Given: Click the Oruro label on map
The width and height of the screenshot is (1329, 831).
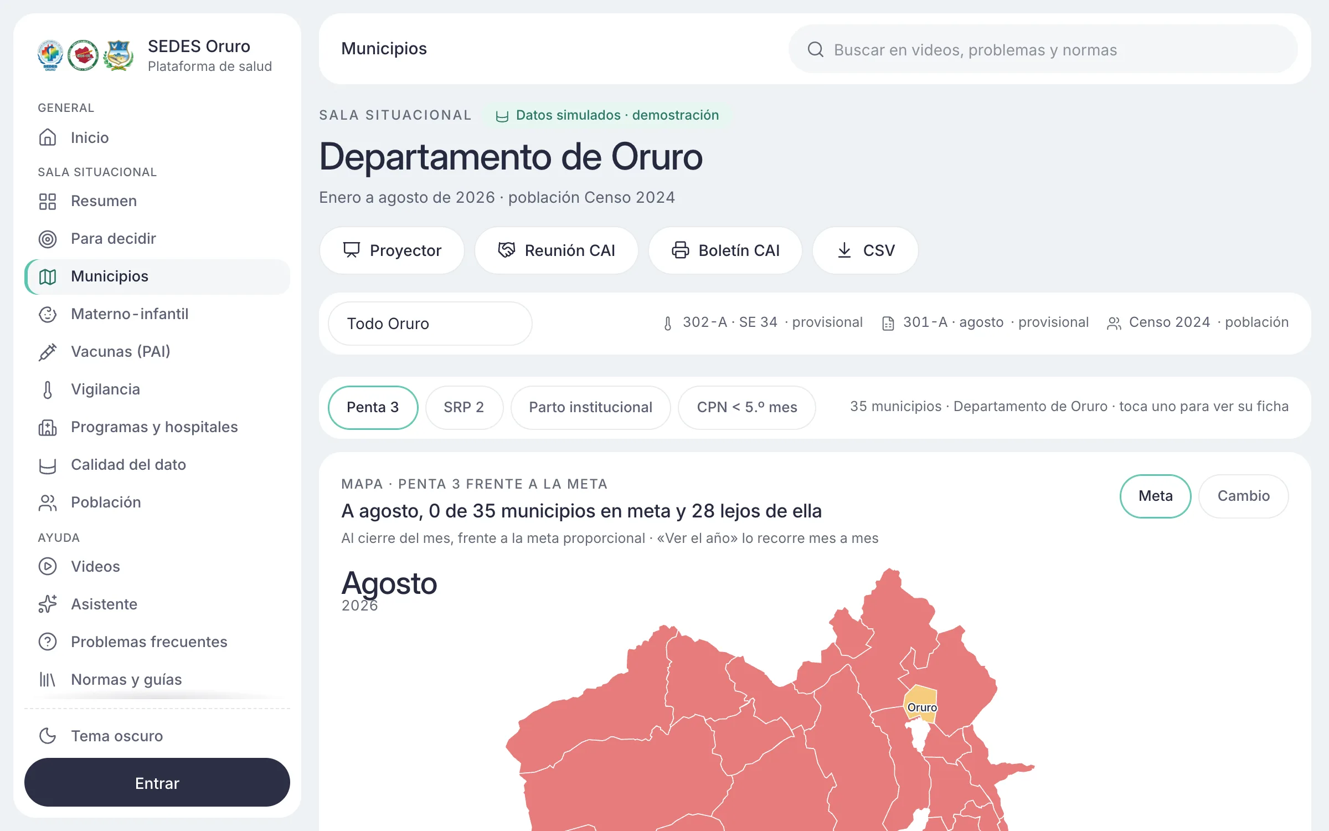Looking at the screenshot, I should click(x=922, y=707).
